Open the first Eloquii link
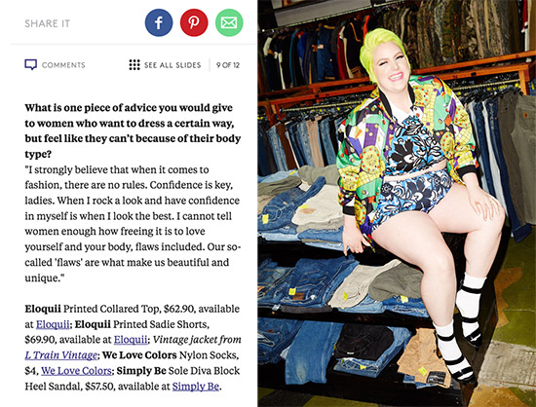 [53, 324]
